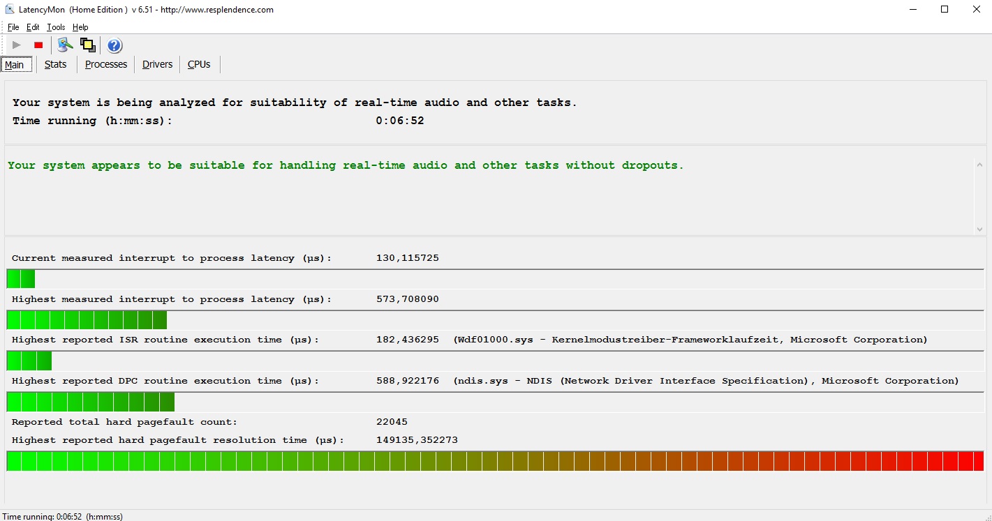Click the LatencyMon title bar app icon
This screenshot has height=521, width=992.
click(10, 10)
